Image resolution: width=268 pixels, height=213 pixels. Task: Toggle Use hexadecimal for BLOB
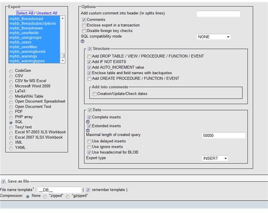click(89, 152)
